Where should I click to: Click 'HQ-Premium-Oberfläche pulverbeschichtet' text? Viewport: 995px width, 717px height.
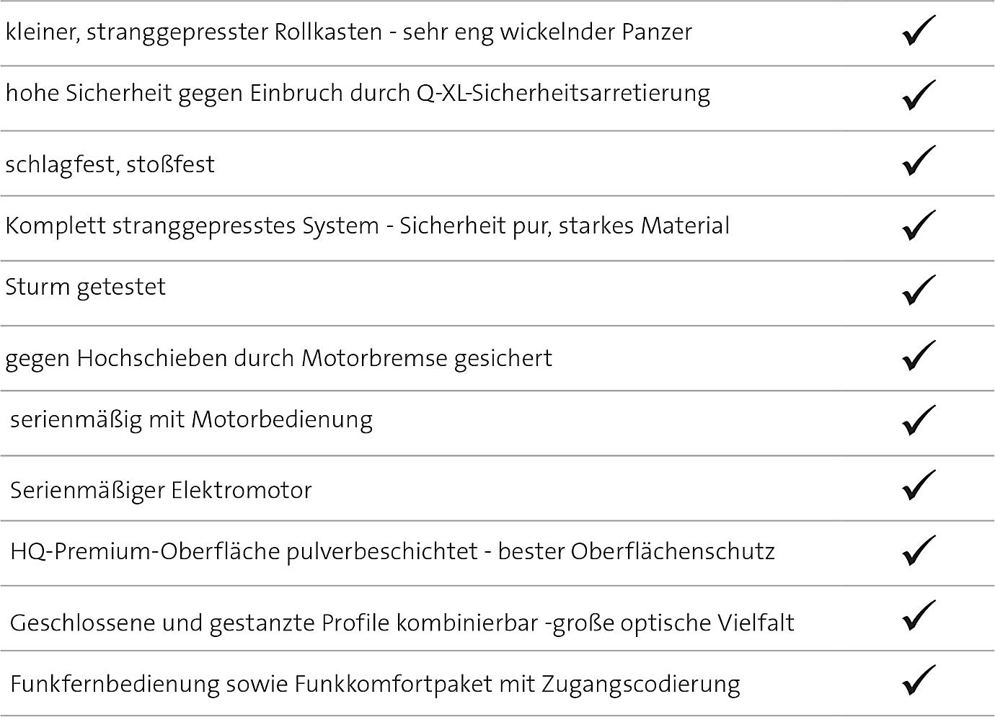point(244,551)
